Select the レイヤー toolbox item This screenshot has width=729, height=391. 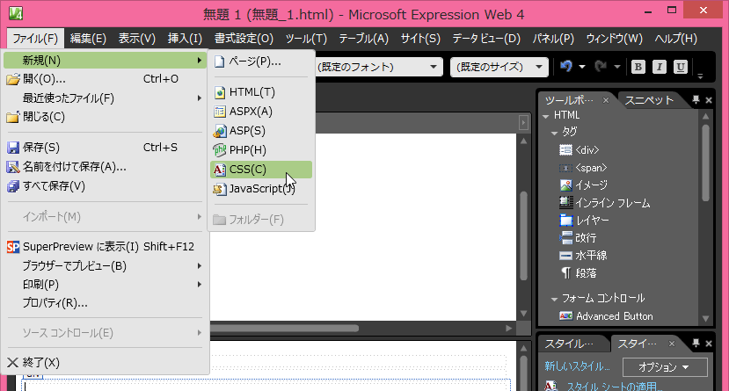pos(585,221)
